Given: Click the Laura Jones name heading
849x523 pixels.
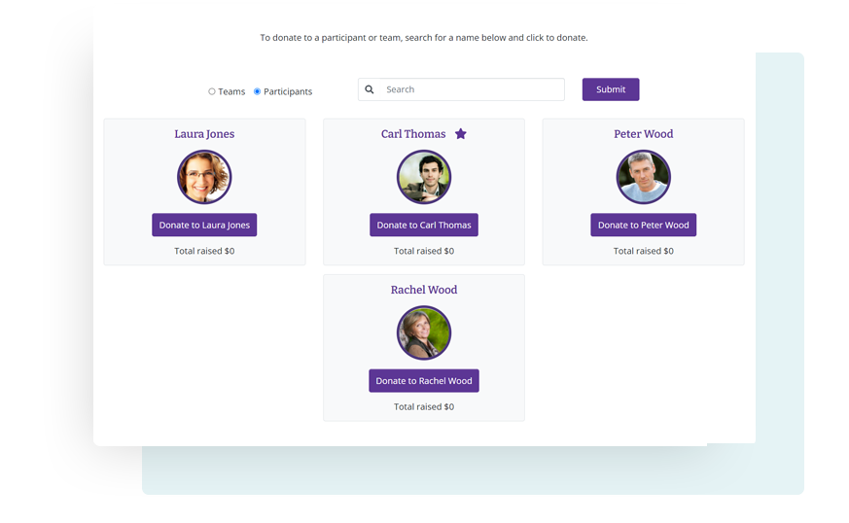Looking at the screenshot, I should pos(204,134).
